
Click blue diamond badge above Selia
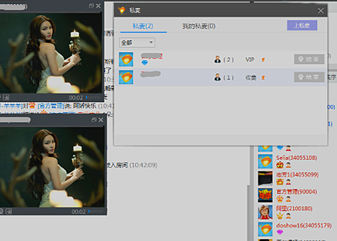pyautogui.click(x=280, y=148)
